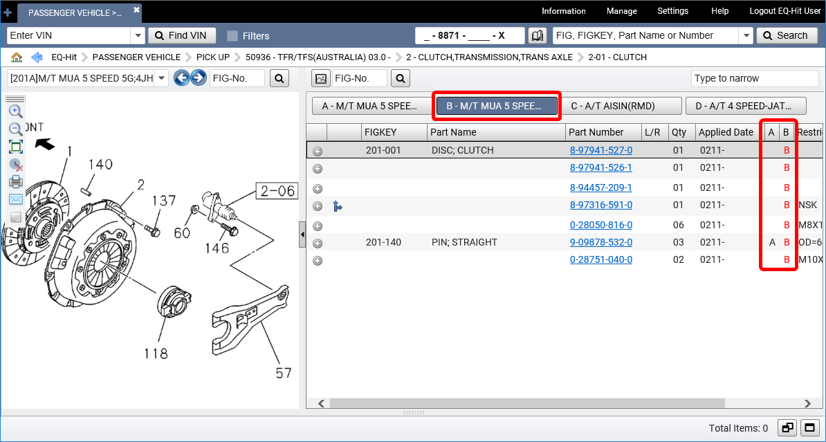Go to previous figure with left arrow
The image size is (826, 442).
click(x=182, y=78)
